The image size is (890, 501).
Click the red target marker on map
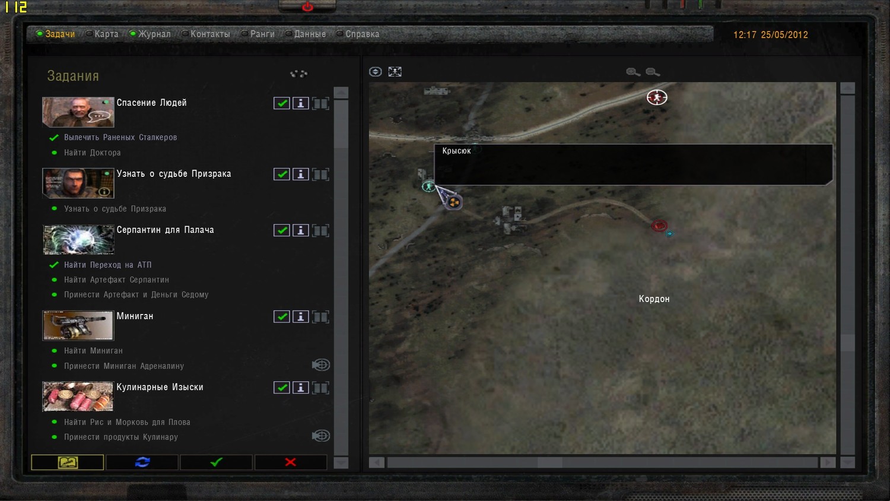[659, 226]
